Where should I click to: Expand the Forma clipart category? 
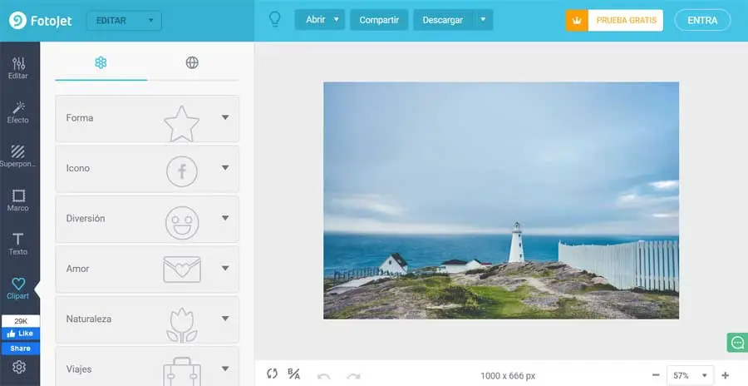click(147, 118)
